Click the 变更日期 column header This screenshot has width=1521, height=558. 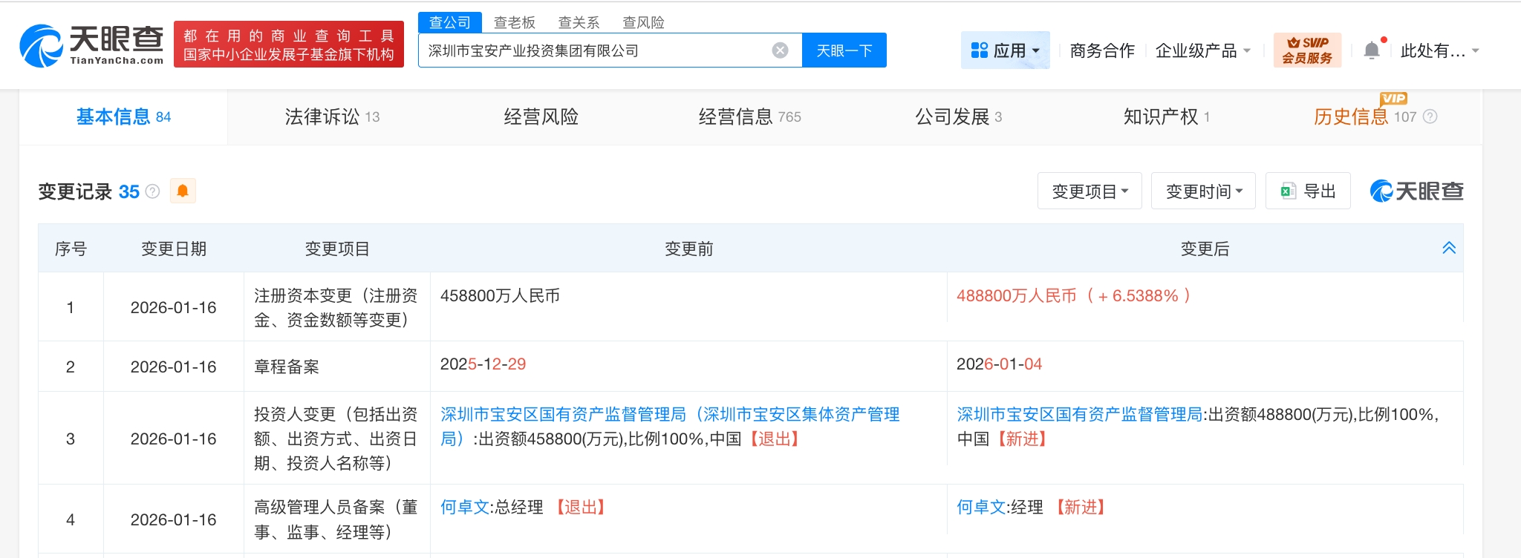point(174,249)
